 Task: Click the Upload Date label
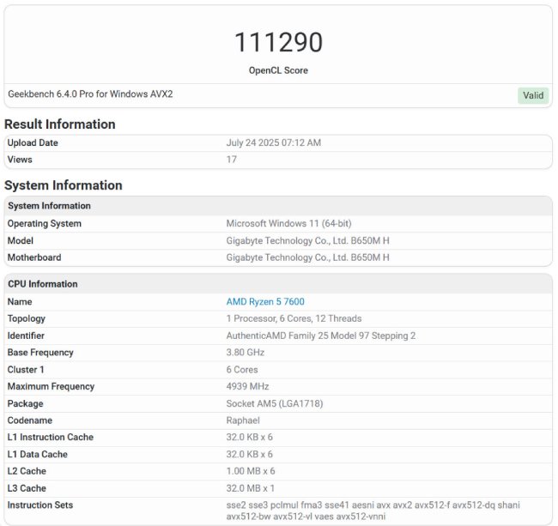pos(33,142)
